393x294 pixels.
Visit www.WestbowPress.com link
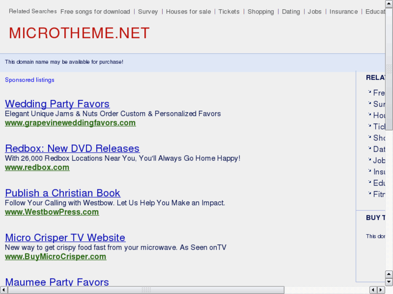tap(52, 212)
